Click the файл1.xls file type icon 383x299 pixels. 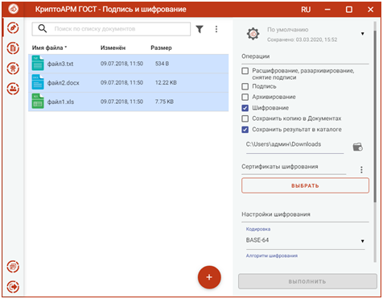(38, 101)
